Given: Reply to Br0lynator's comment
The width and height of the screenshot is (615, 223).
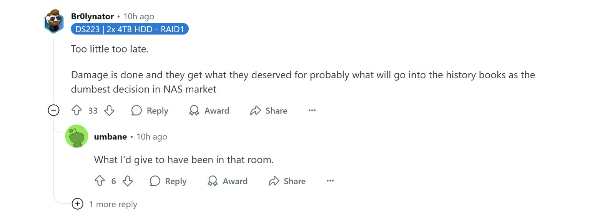Looking at the screenshot, I should point(150,111).
